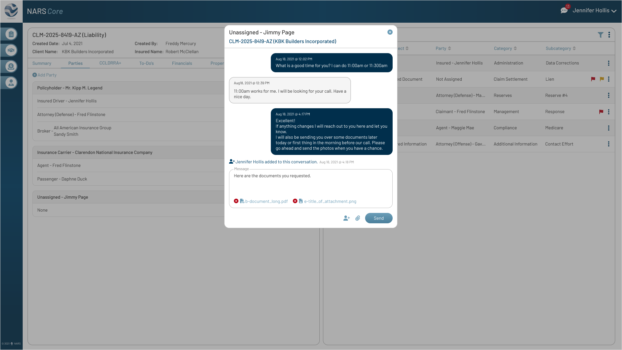
Task: Open the To-Do's tab
Action: tap(146, 63)
